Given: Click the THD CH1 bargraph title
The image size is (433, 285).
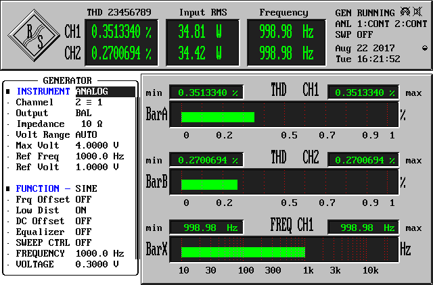Looking at the screenshot, I should click(x=295, y=90).
